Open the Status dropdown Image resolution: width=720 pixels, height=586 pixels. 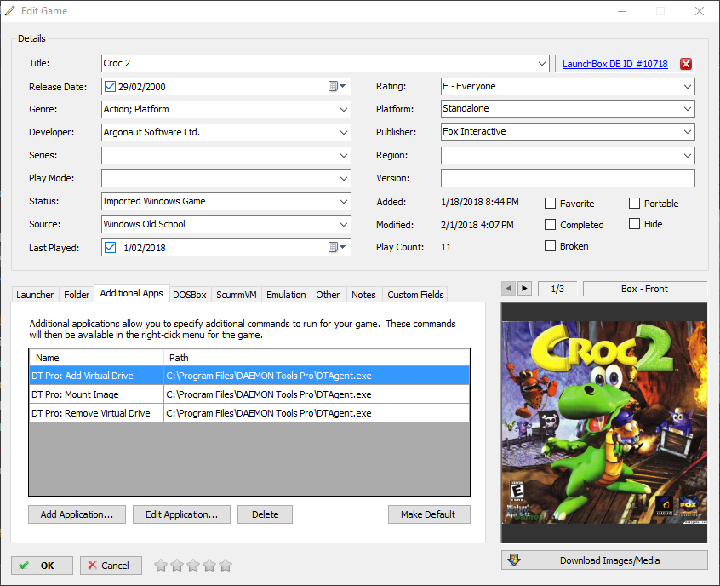click(344, 201)
